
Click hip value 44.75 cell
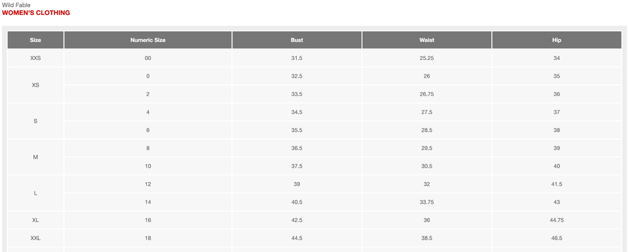(x=557, y=220)
